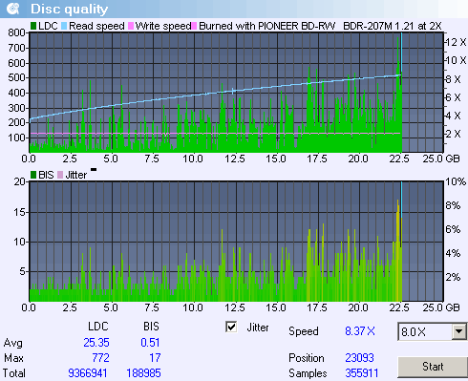This screenshot has height=381, width=468.
Task: Click the BIS max value 17
Action: point(155,358)
